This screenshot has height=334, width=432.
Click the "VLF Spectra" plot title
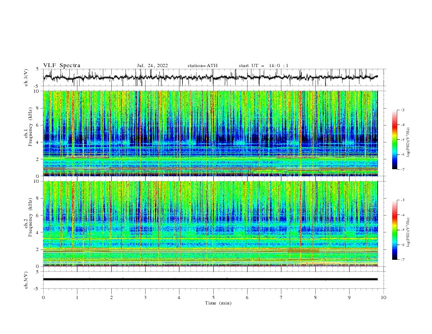tap(62, 65)
